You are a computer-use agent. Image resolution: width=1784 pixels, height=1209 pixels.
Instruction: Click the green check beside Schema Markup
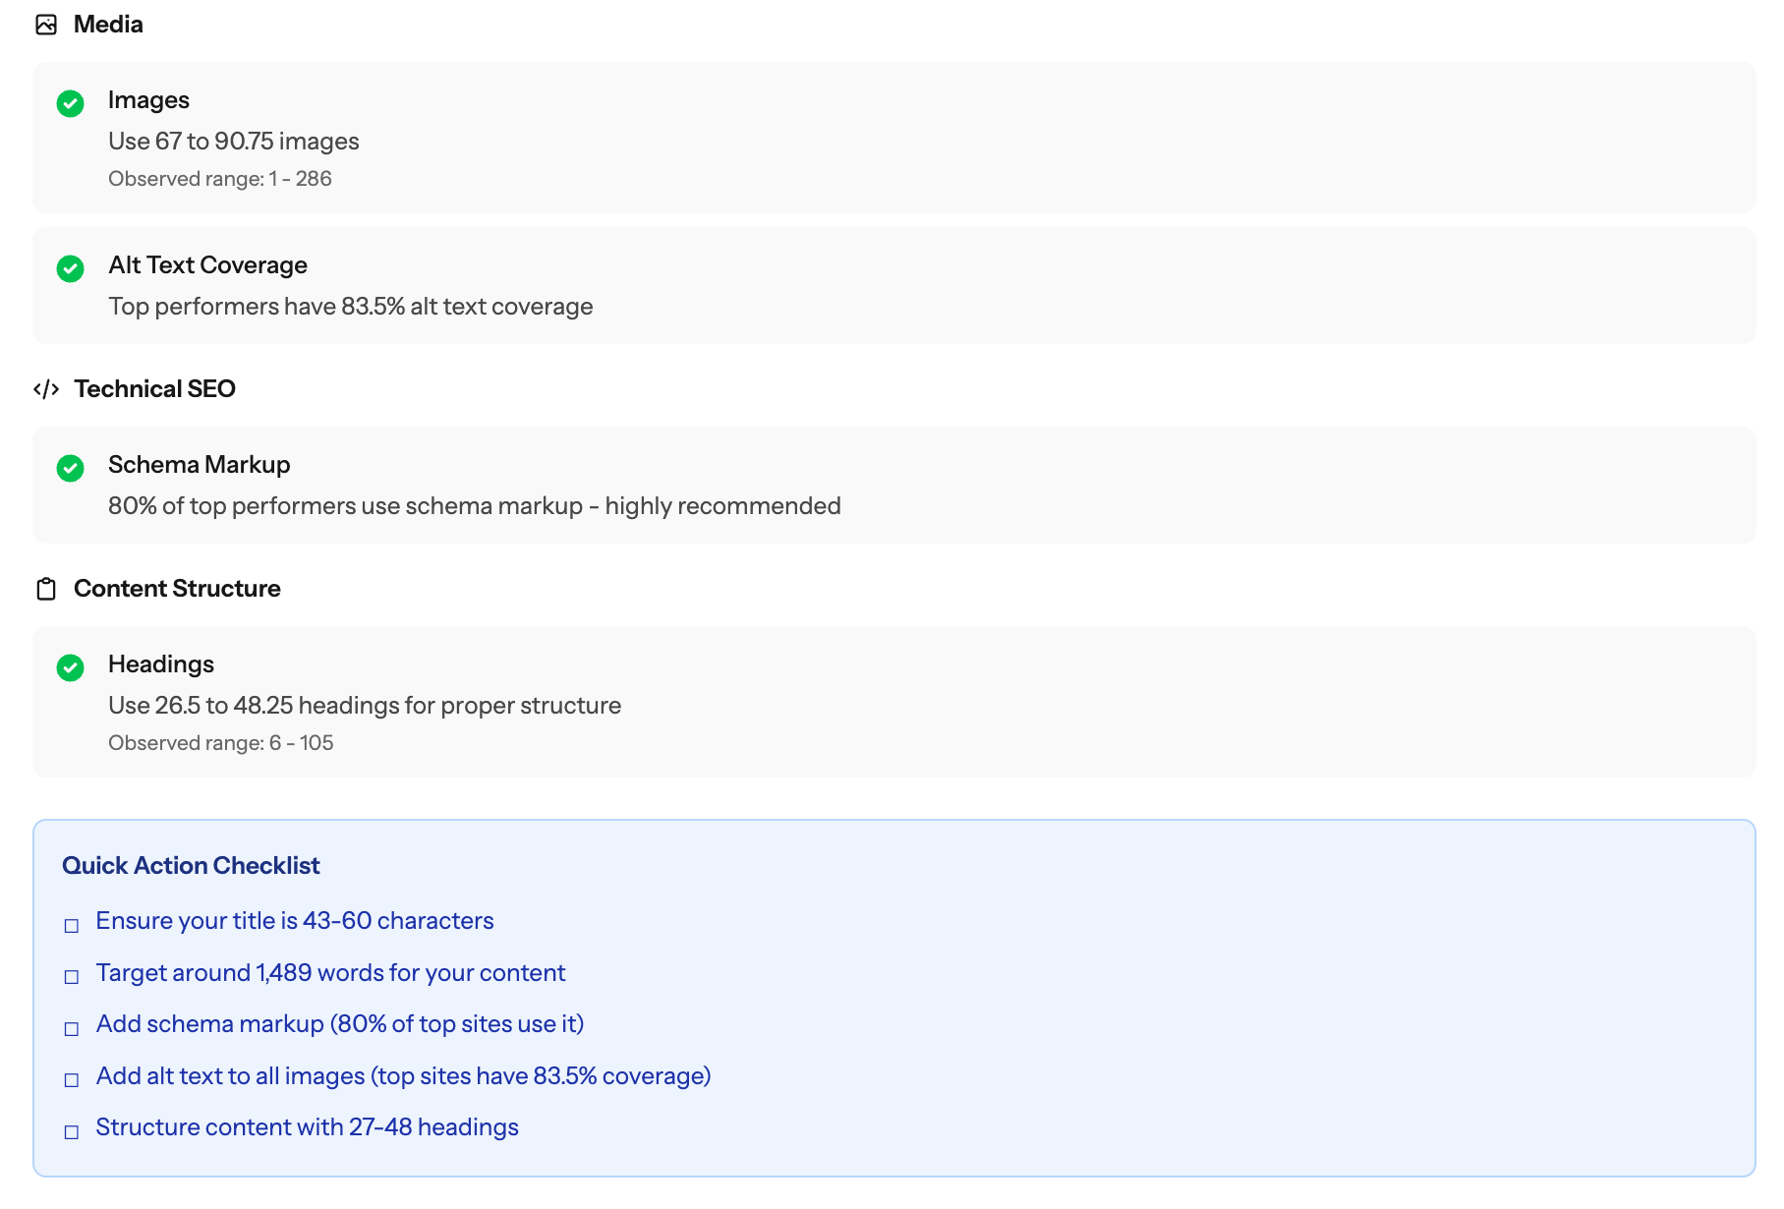[71, 468]
